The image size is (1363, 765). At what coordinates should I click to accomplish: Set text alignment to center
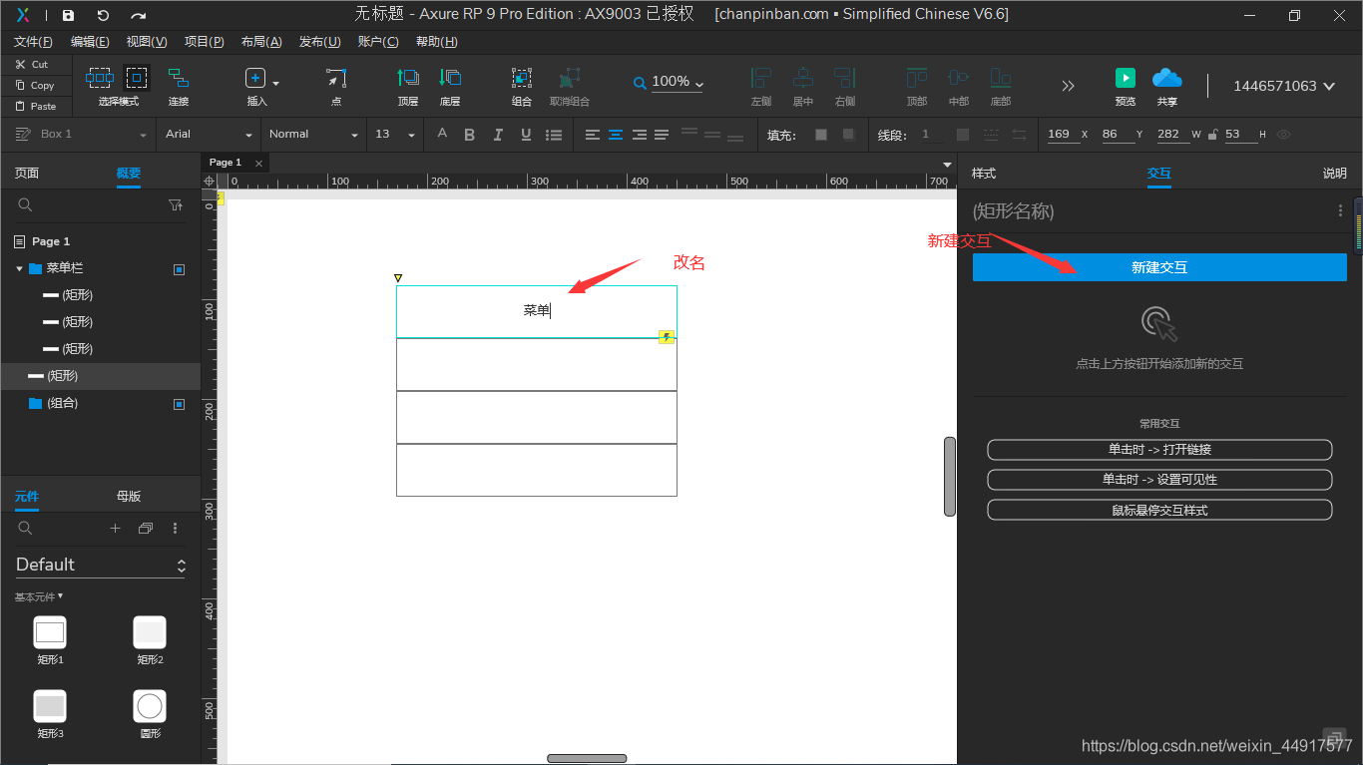coord(616,135)
